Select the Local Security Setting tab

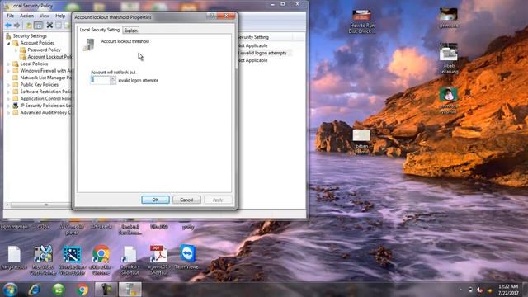click(99, 30)
